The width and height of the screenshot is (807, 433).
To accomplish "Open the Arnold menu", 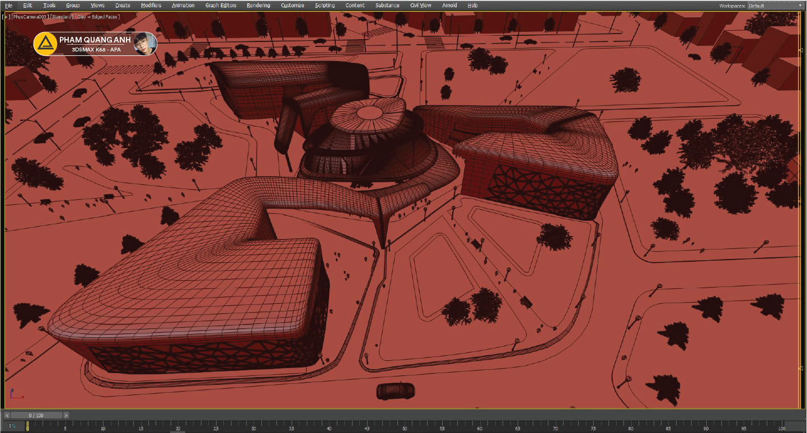I will click(449, 6).
